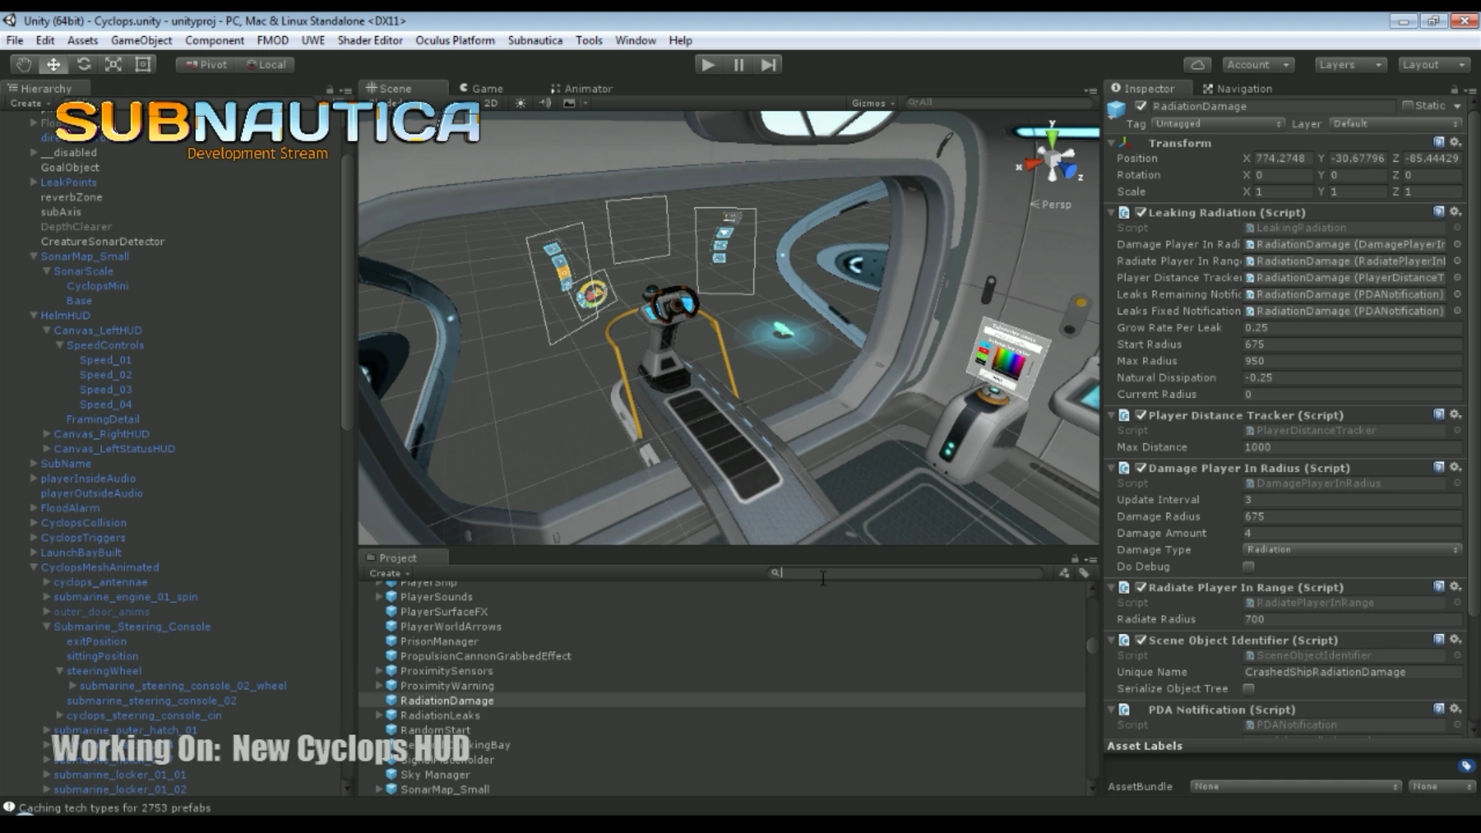Enable the Do Debug checkbox

click(x=1250, y=566)
